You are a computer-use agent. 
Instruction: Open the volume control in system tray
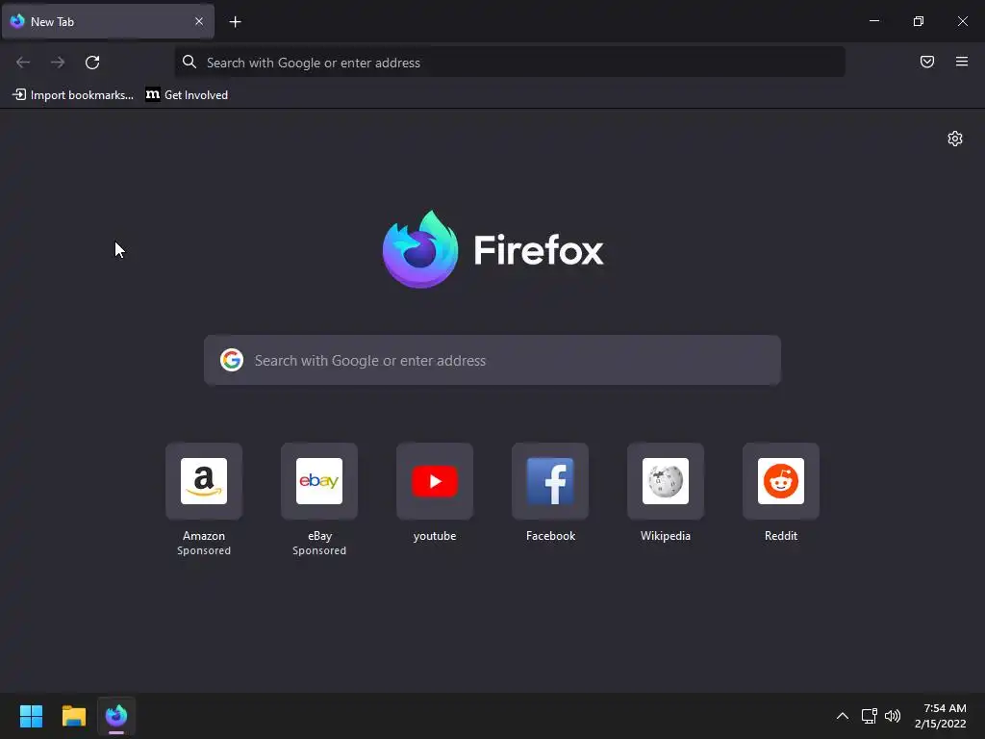(x=893, y=716)
